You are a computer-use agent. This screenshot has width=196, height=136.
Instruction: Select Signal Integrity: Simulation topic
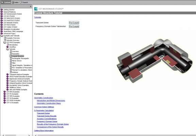[22, 65]
